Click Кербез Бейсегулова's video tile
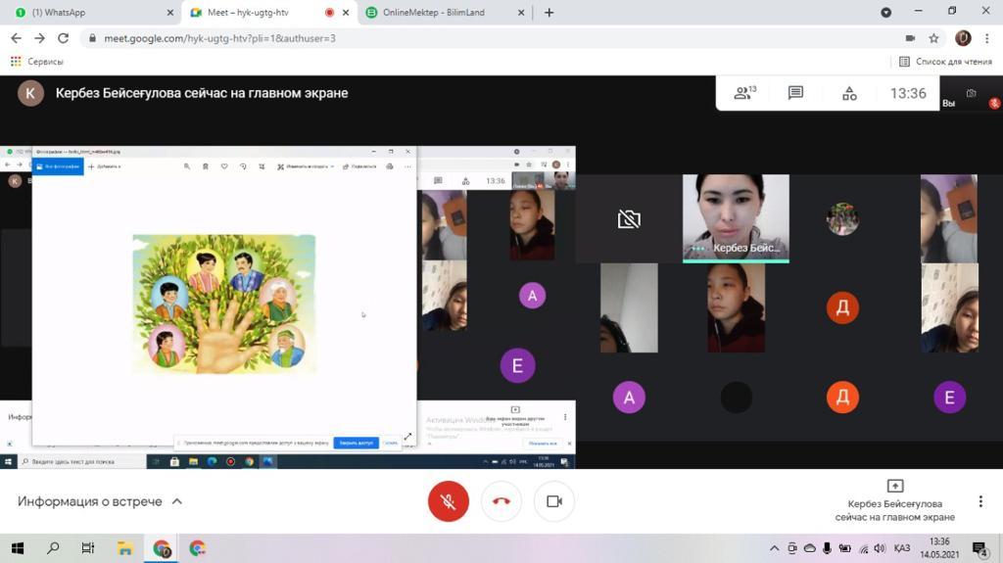Image resolution: width=1003 pixels, height=563 pixels. (x=736, y=218)
